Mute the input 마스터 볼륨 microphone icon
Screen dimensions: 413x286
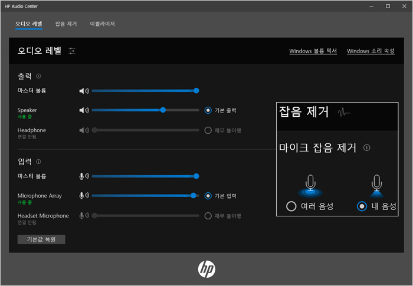click(x=84, y=176)
